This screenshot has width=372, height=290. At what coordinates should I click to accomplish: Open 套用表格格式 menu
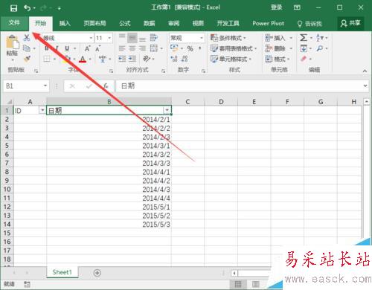(234, 48)
